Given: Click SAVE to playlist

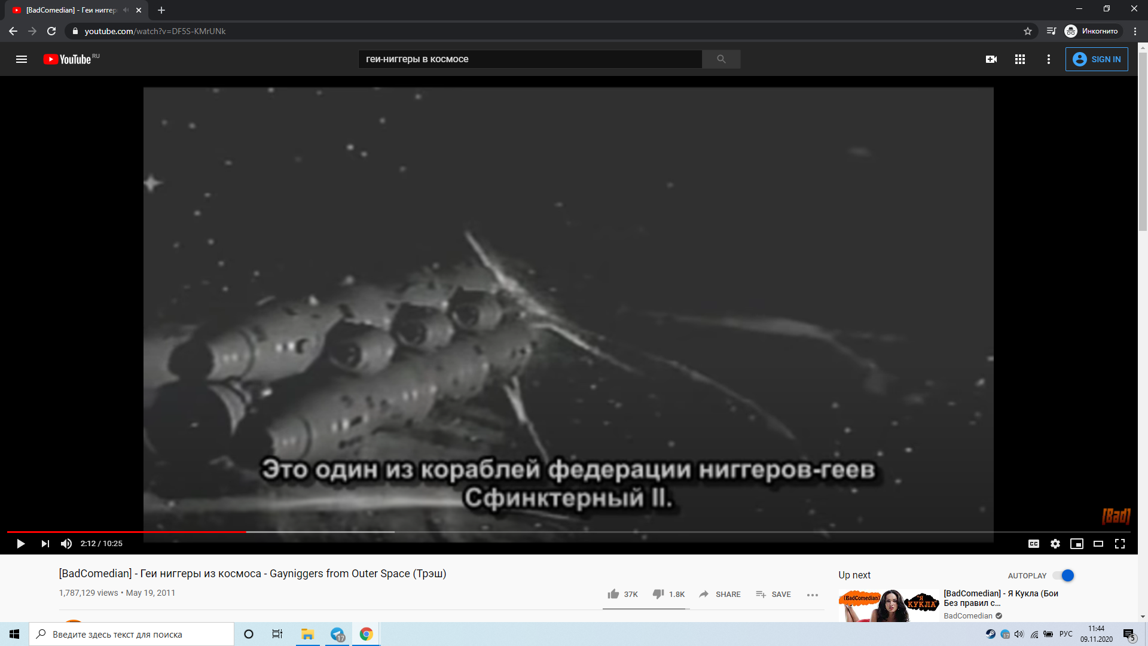Looking at the screenshot, I should pos(773,594).
